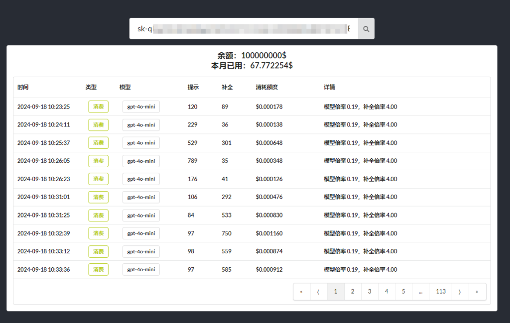Screen dimensions: 510x323
Task: Click the 消费 tag in the 10:33:36 row
Action: [x=98, y=270]
